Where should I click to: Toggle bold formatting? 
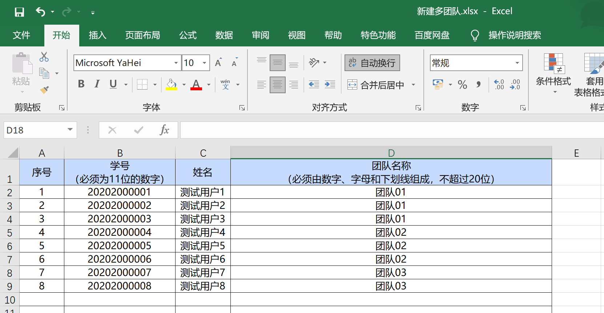(81, 84)
